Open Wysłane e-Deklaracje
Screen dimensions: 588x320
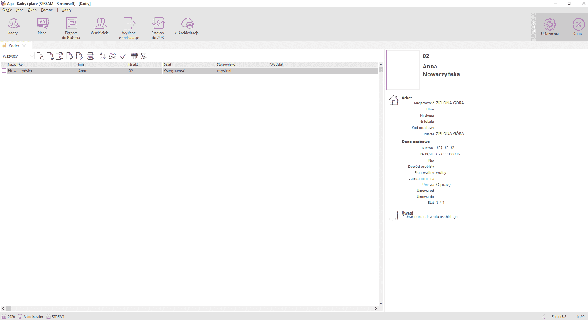[x=129, y=28]
